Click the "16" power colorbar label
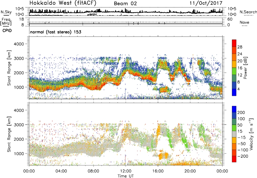This screenshot has width=257, height=178. [240, 68]
